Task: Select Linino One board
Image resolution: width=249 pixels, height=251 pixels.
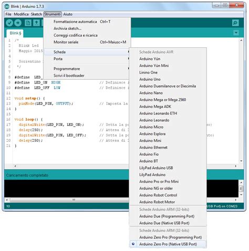Action: tap(168, 72)
